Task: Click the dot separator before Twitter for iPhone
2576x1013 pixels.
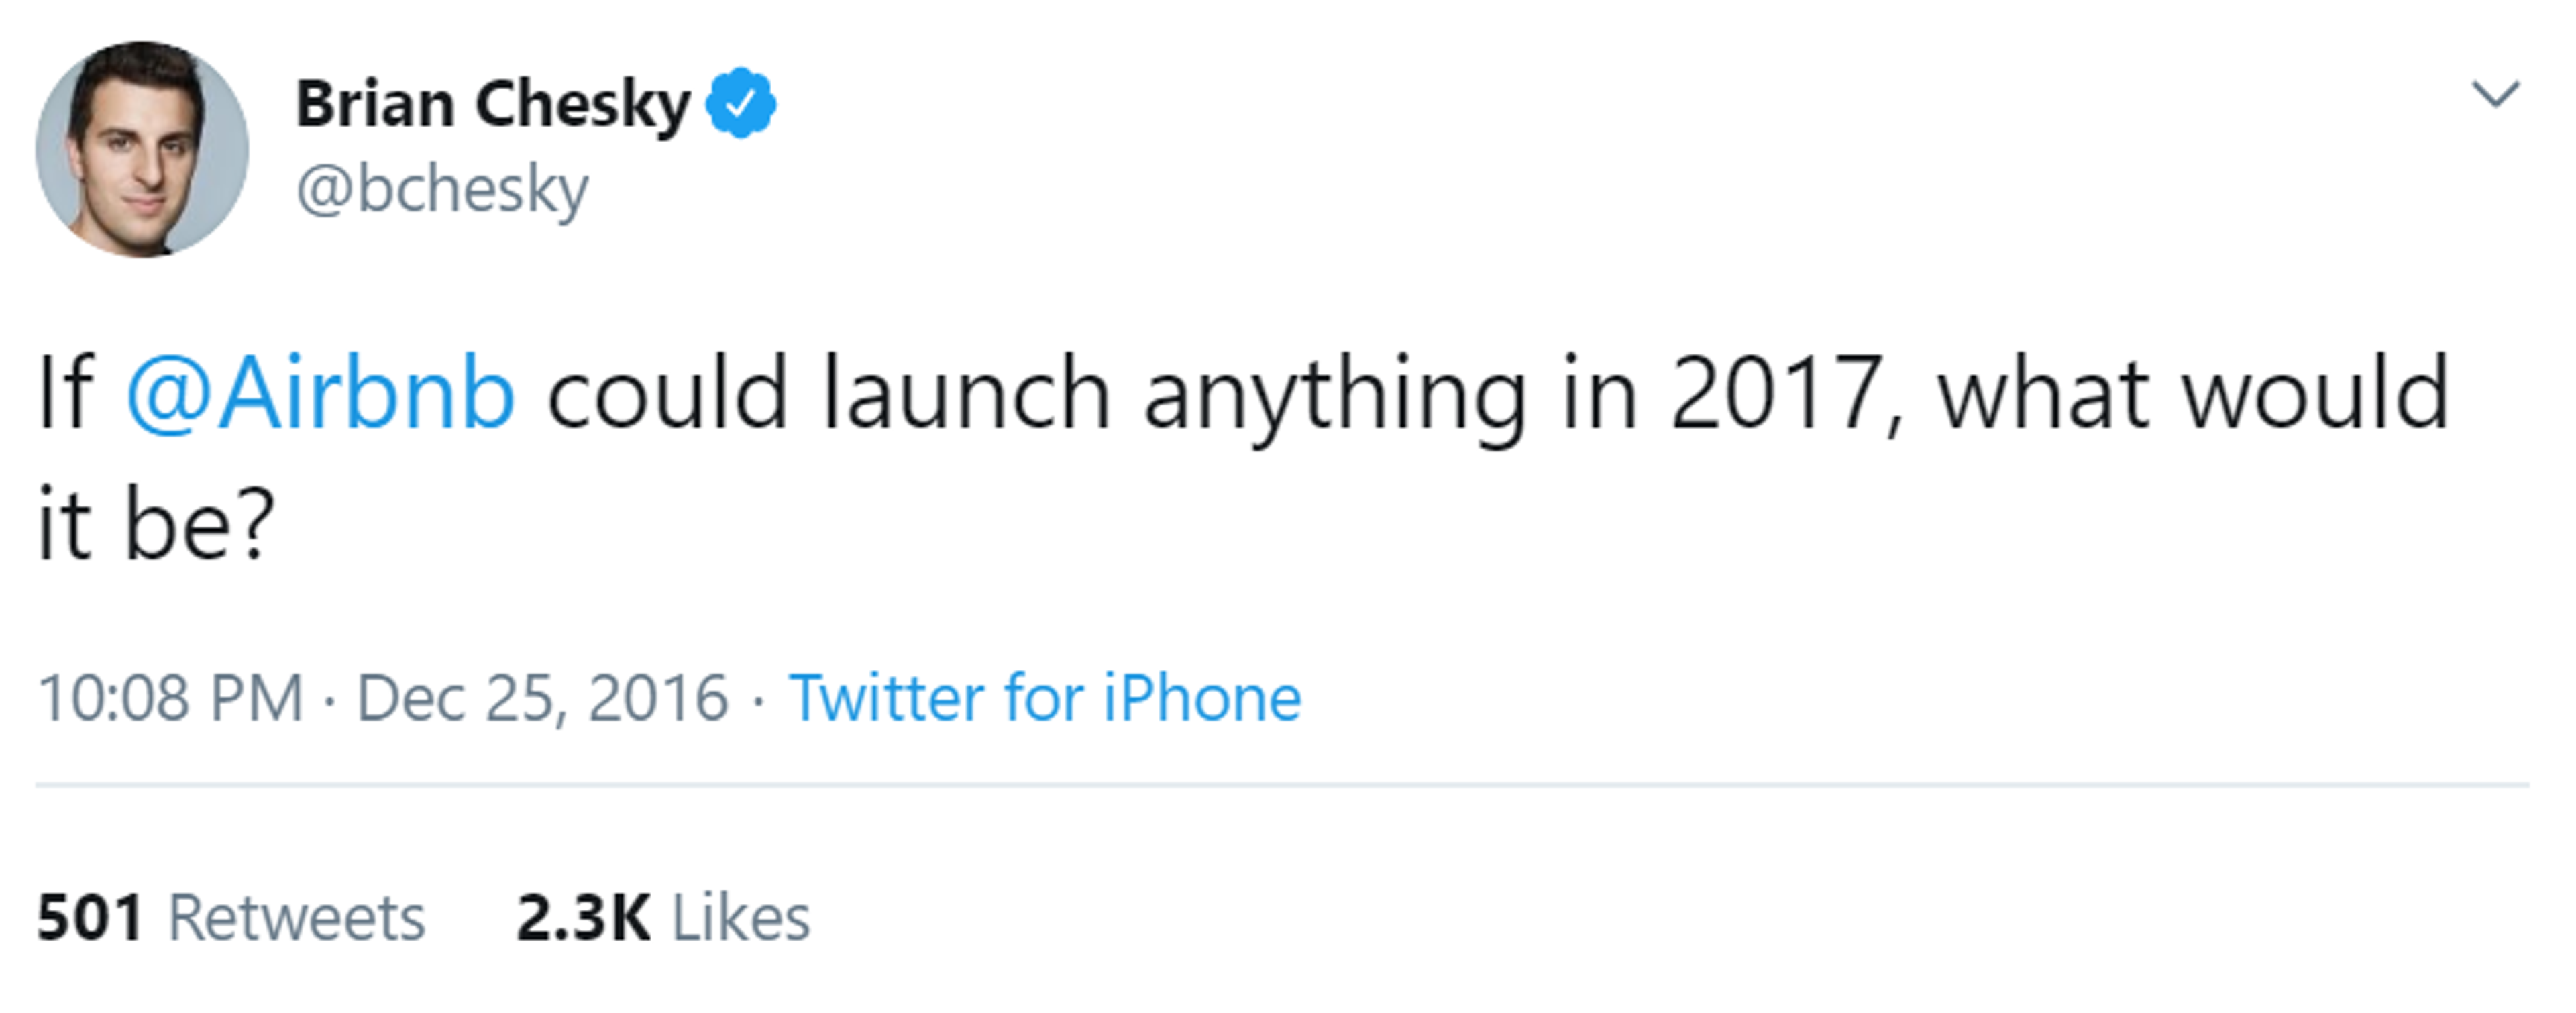Action: tap(758, 699)
